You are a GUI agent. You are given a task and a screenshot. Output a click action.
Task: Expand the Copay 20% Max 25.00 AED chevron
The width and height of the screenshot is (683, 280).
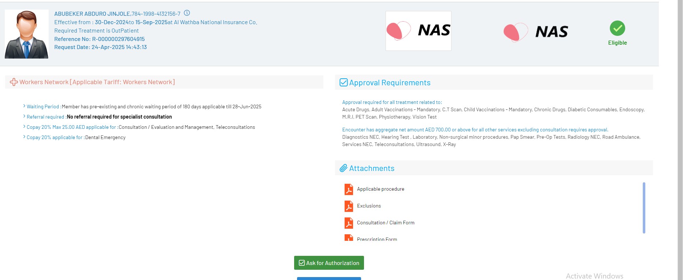click(24, 127)
